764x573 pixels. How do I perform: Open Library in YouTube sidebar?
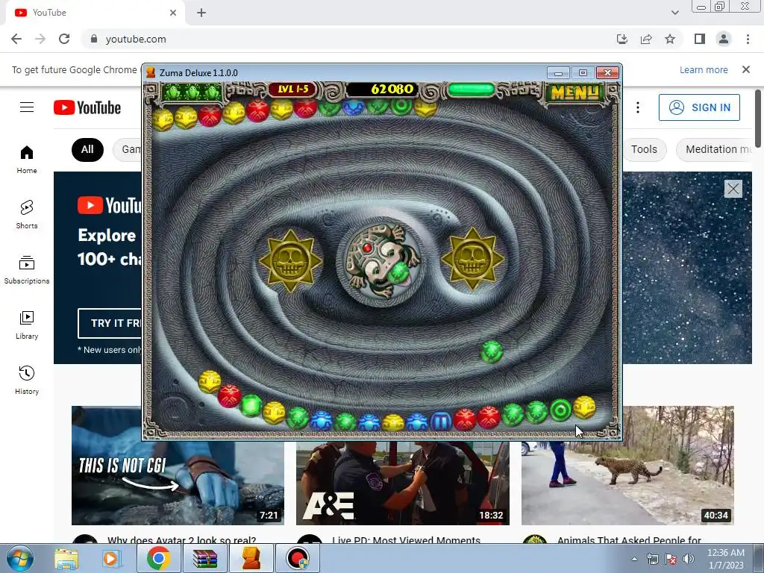tap(27, 325)
